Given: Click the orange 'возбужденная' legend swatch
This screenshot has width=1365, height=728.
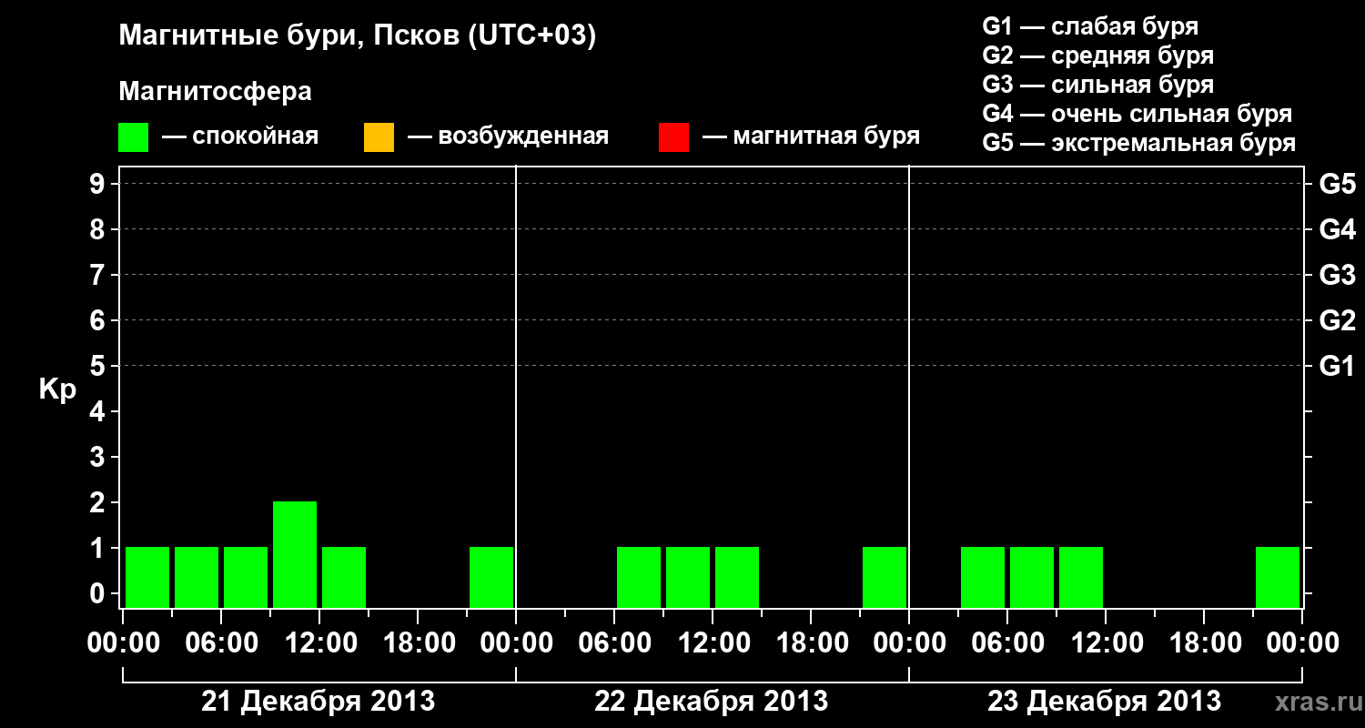Looking at the screenshot, I should click(379, 137).
